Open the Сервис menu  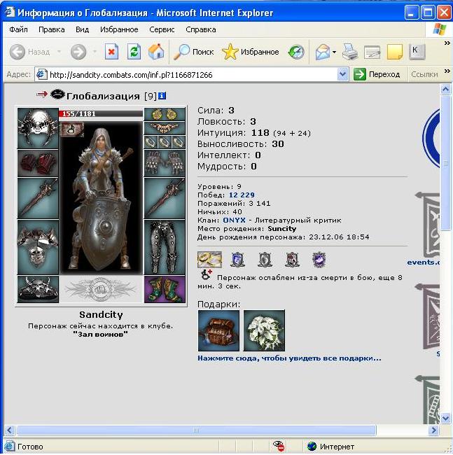click(x=162, y=29)
